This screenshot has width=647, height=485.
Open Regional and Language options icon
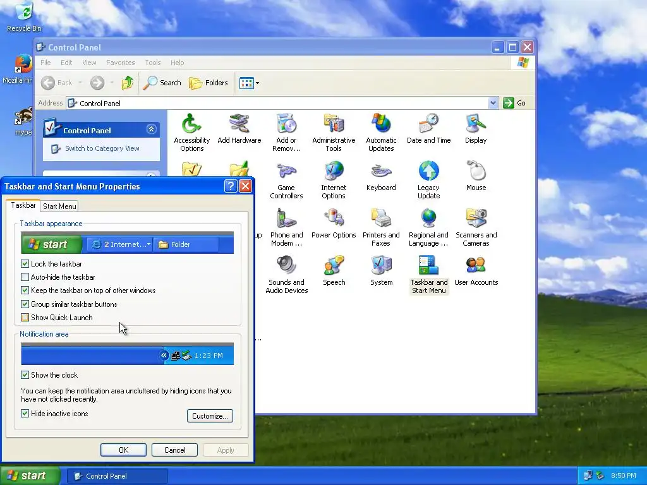point(428,227)
